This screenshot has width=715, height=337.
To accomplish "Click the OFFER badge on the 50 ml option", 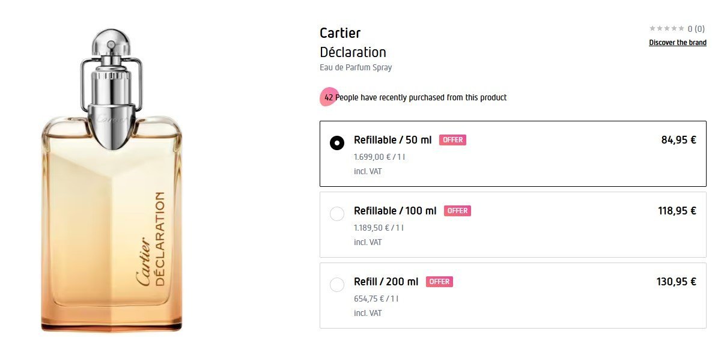I will coord(452,140).
